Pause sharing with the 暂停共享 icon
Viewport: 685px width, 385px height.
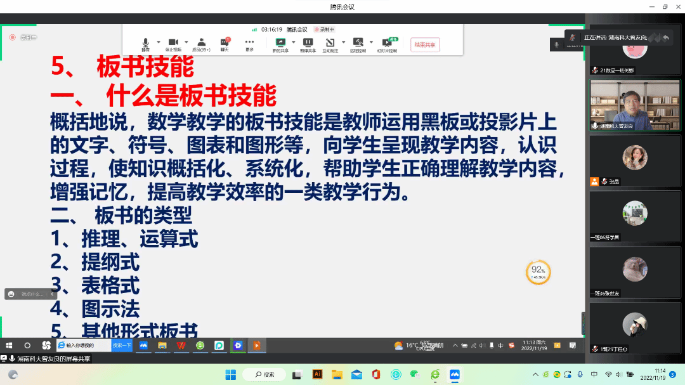(308, 44)
